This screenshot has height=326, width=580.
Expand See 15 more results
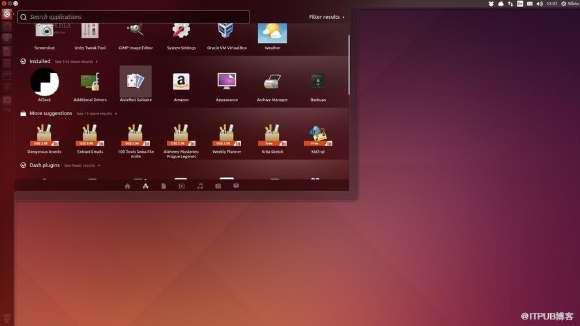point(96,114)
